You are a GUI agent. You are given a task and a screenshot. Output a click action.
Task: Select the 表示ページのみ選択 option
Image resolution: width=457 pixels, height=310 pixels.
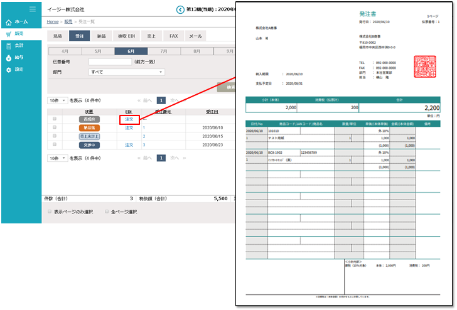(51, 212)
